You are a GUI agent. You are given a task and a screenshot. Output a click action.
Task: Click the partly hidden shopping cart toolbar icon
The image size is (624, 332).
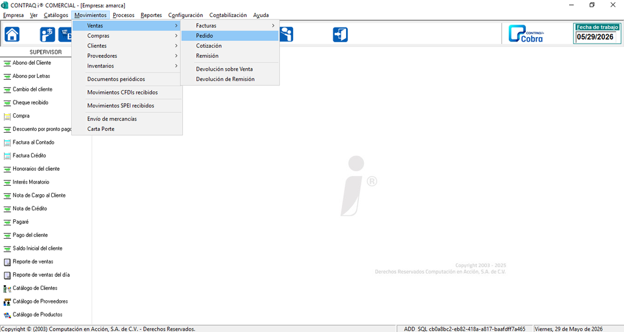[65, 35]
